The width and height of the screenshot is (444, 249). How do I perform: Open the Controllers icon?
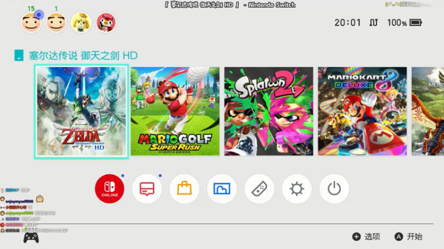[x=259, y=189]
